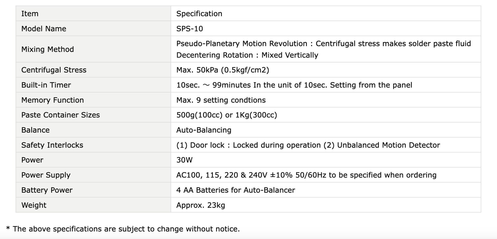Click the 'Specification' header cell
The height and width of the screenshot is (239, 497).
pos(326,13)
